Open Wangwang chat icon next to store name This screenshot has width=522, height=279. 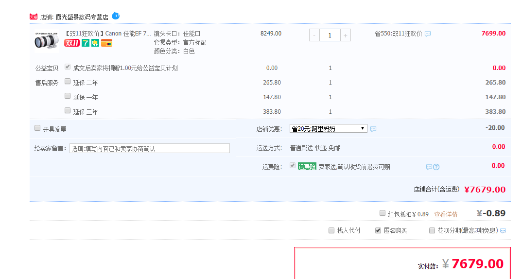point(116,16)
